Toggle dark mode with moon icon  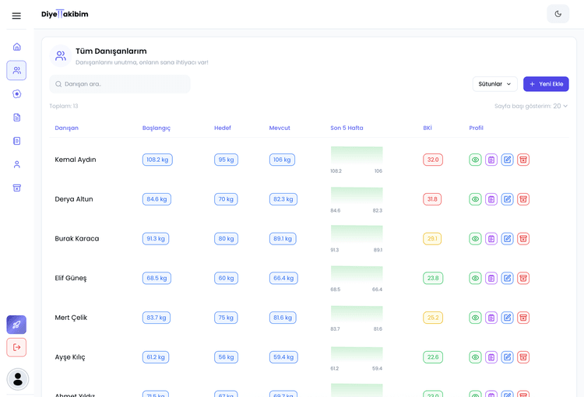click(558, 14)
